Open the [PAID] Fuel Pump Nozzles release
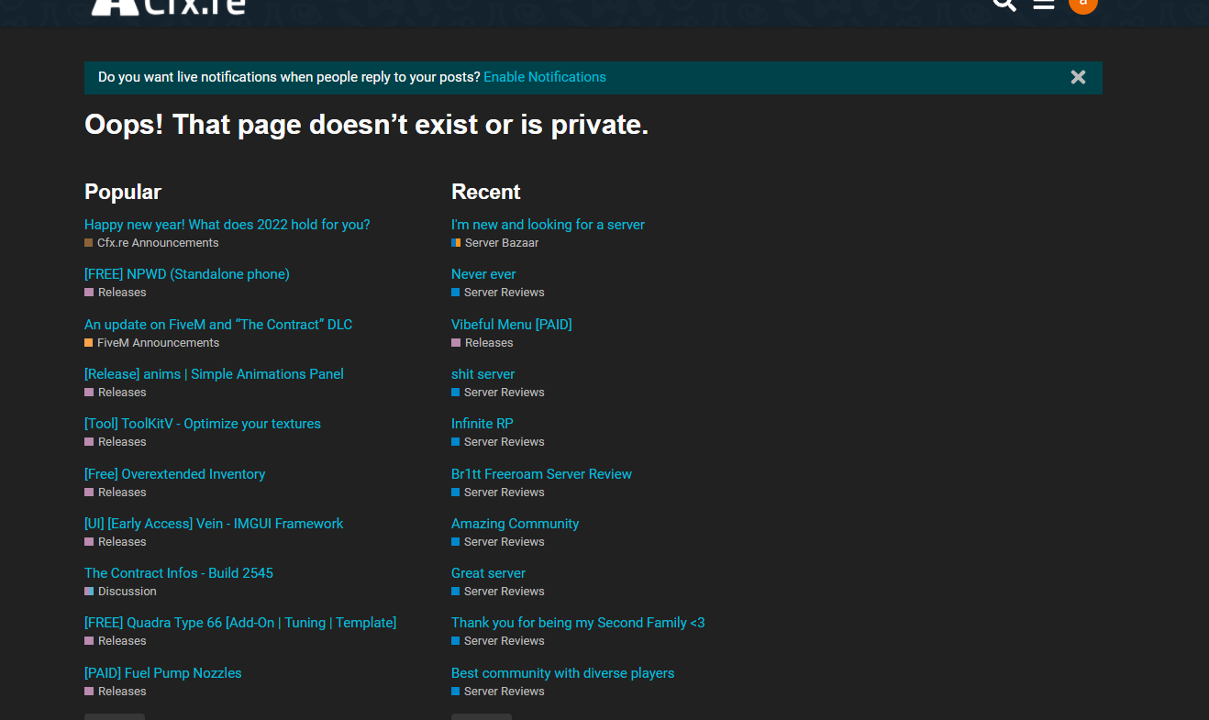 (x=162, y=672)
